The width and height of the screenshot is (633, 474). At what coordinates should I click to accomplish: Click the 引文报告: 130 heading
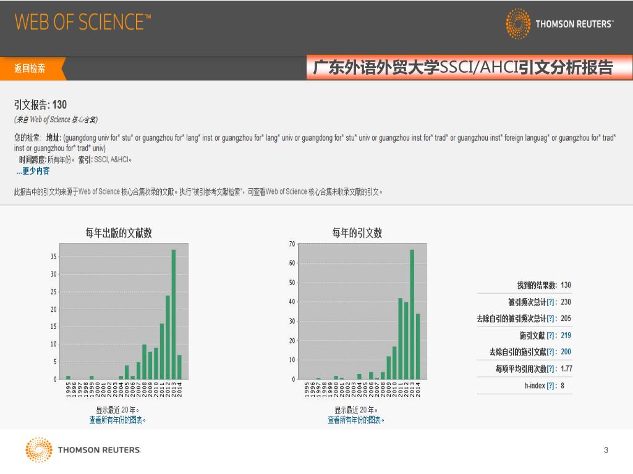coord(40,105)
